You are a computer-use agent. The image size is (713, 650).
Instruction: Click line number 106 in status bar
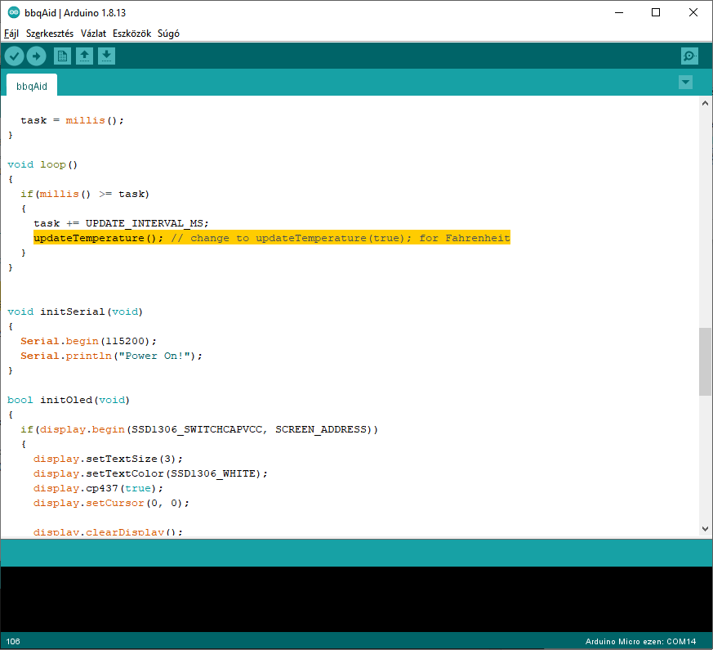tap(13, 641)
